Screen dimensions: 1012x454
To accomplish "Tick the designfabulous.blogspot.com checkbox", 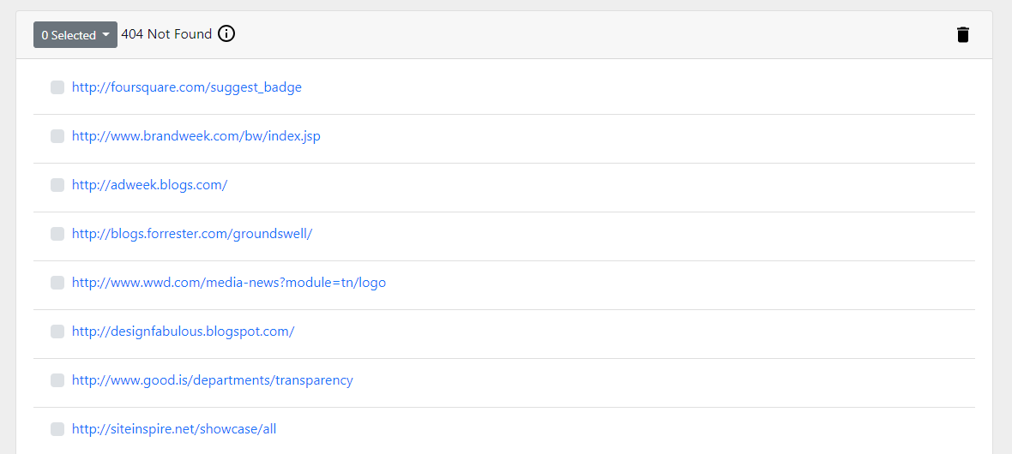I will (x=57, y=332).
